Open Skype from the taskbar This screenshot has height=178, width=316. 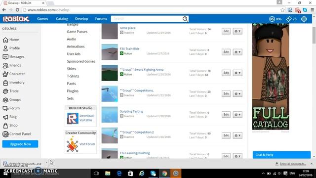[x=153, y=174]
